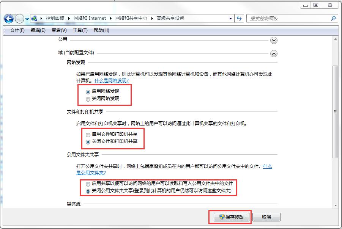The height and width of the screenshot is (229, 342).
Task: Open the 什么是网络发现? help link
Action: coord(112,81)
